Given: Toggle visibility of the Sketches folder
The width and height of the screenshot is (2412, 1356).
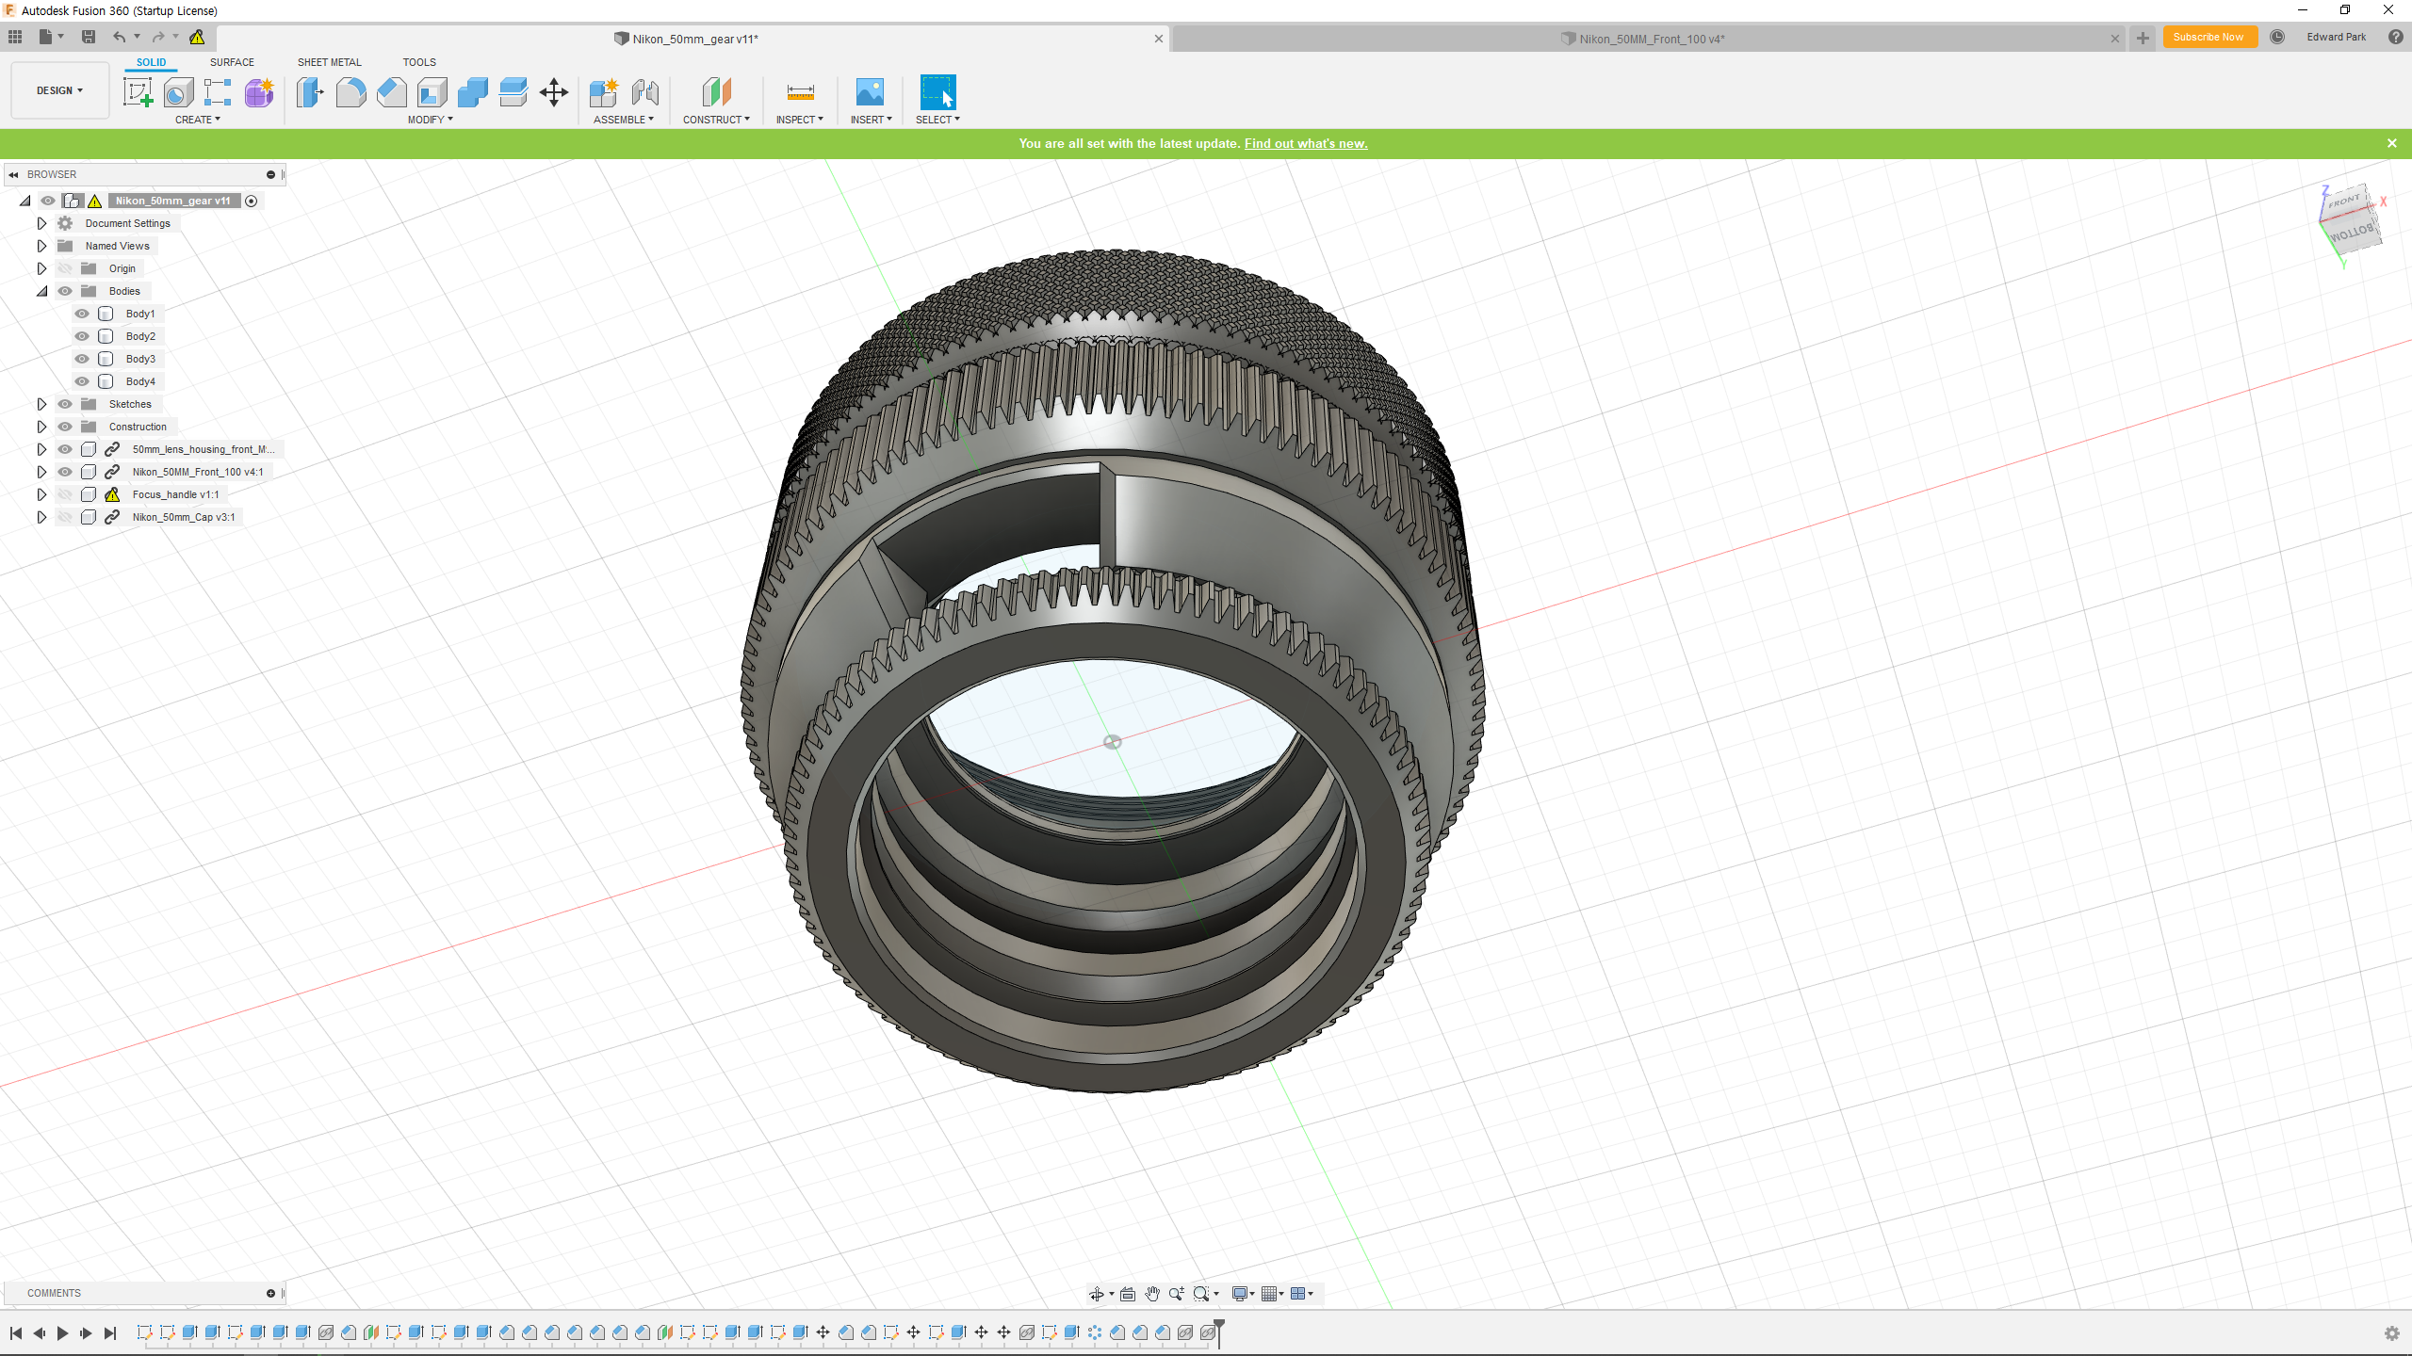Looking at the screenshot, I should tap(65, 404).
